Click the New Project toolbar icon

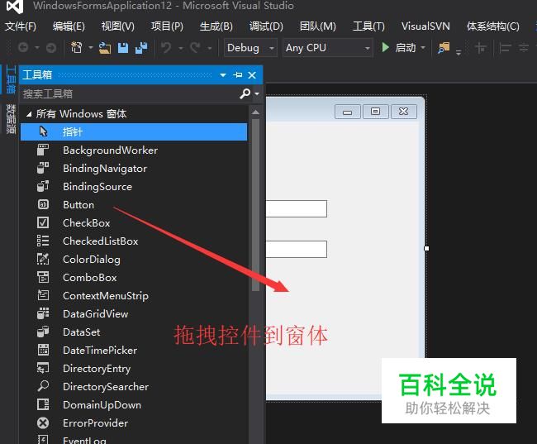click(x=76, y=47)
